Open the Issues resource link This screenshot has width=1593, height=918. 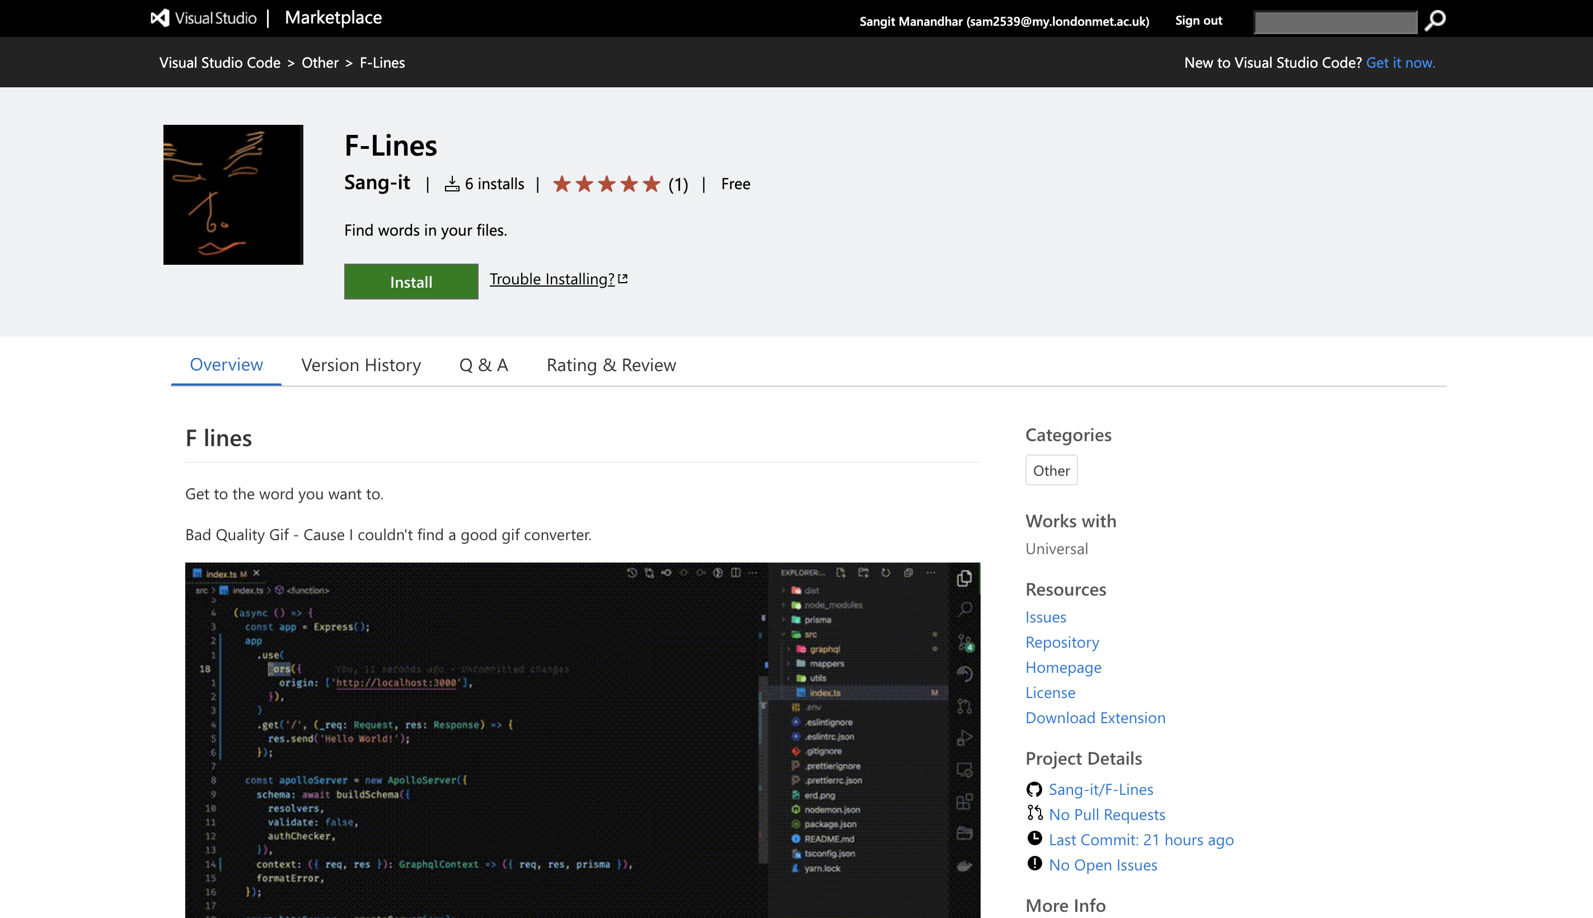(1045, 617)
